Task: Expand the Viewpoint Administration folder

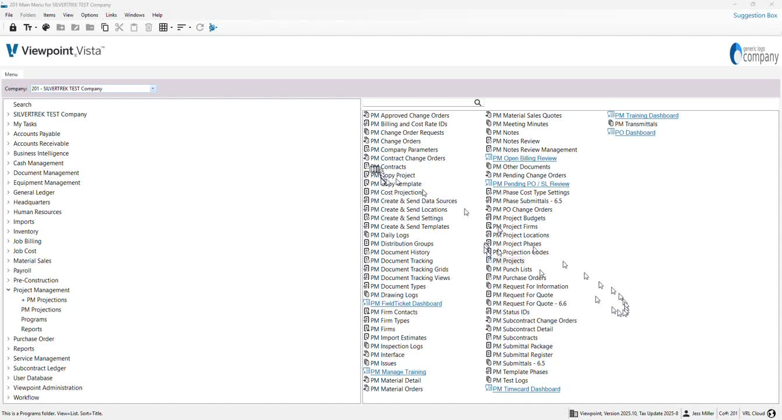Action: click(8, 388)
